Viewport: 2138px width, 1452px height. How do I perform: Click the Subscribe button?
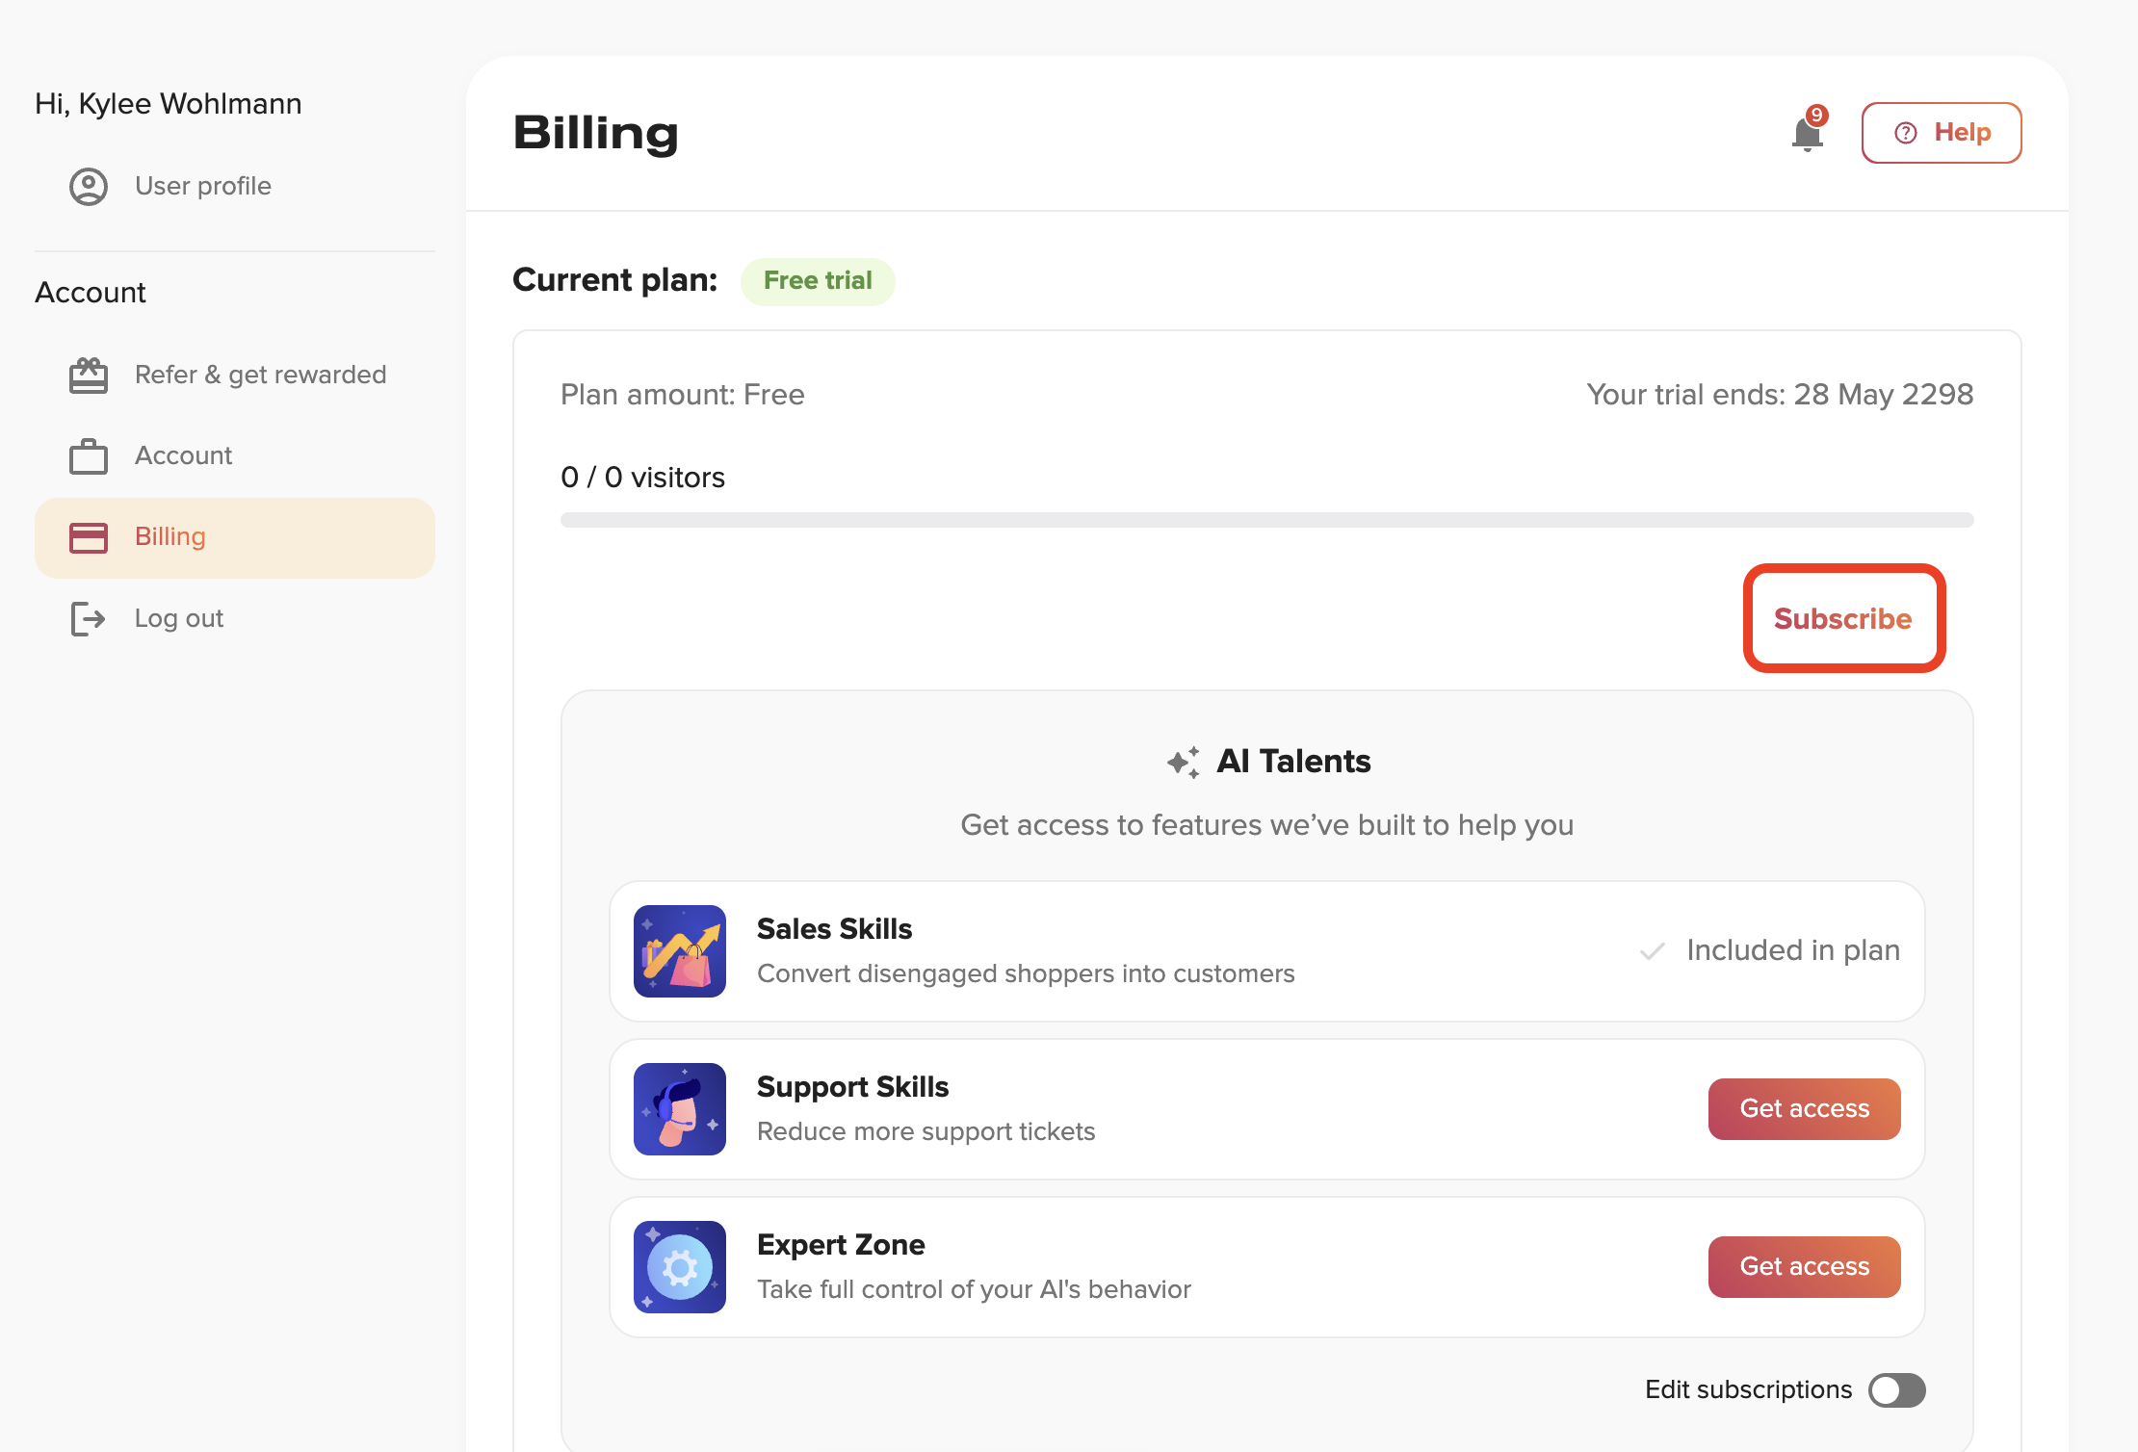click(1843, 618)
